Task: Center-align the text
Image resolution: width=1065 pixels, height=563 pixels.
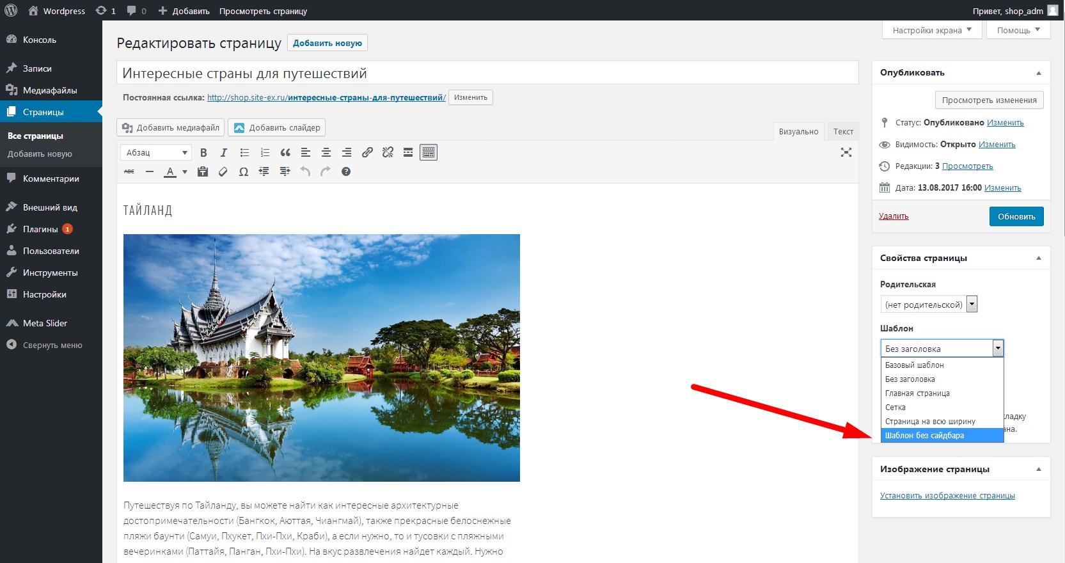Action: point(326,152)
